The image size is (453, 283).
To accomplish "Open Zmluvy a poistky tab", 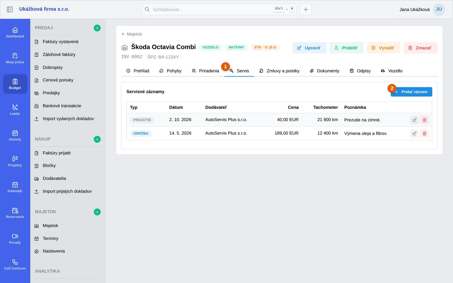I will (279, 71).
